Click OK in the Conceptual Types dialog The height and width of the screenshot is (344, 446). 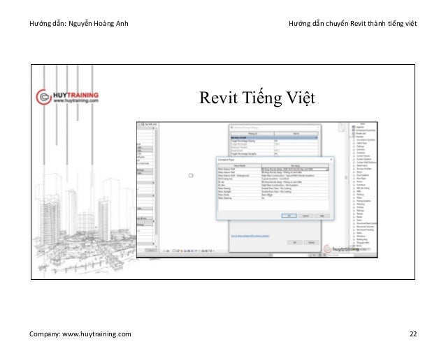pyautogui.click(x=289, y=216)
